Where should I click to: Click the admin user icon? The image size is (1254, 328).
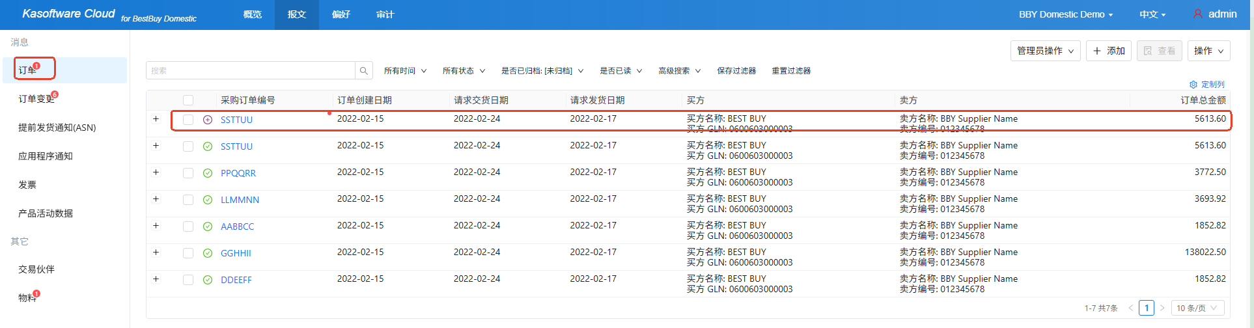coord(1198,14)
